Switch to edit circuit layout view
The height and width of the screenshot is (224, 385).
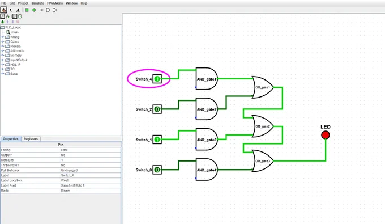15,16
